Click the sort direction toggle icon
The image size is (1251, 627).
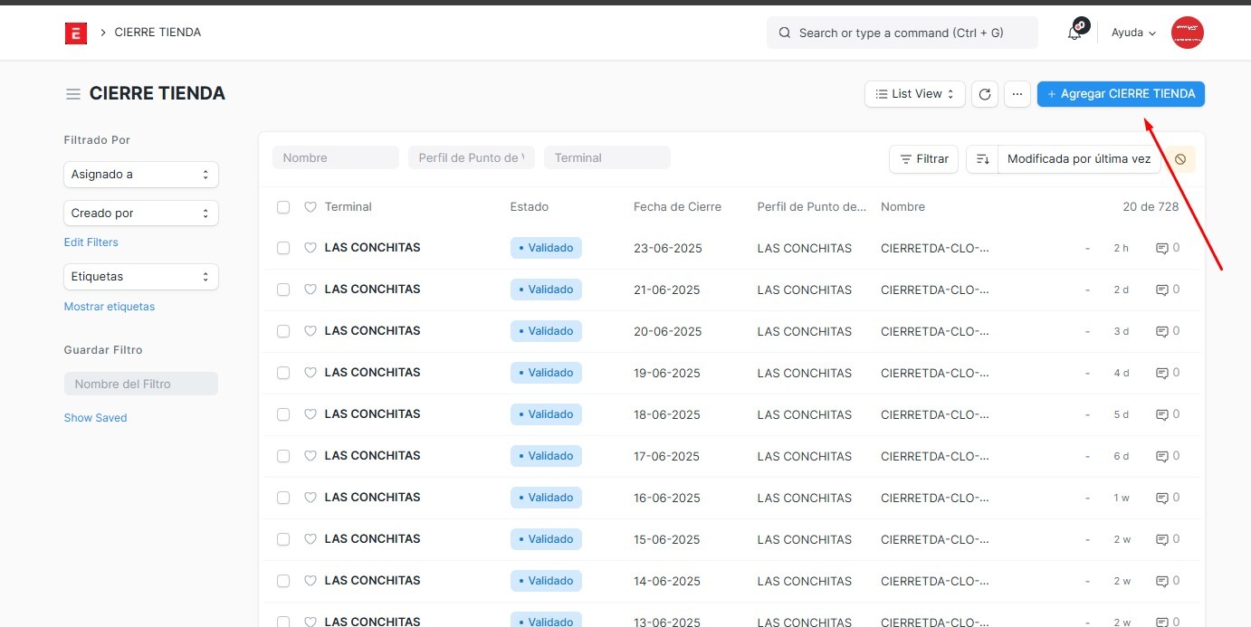coord(982,159)
